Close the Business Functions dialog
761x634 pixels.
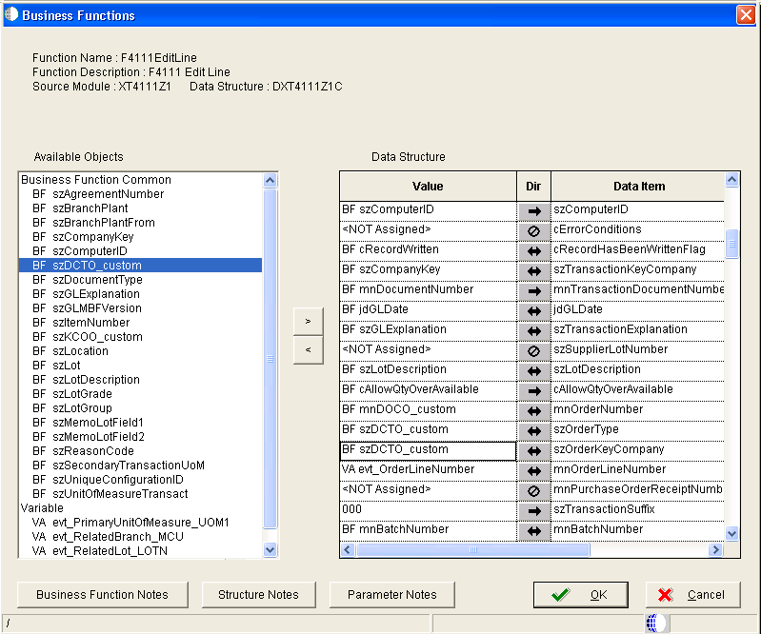click(746, 14)
